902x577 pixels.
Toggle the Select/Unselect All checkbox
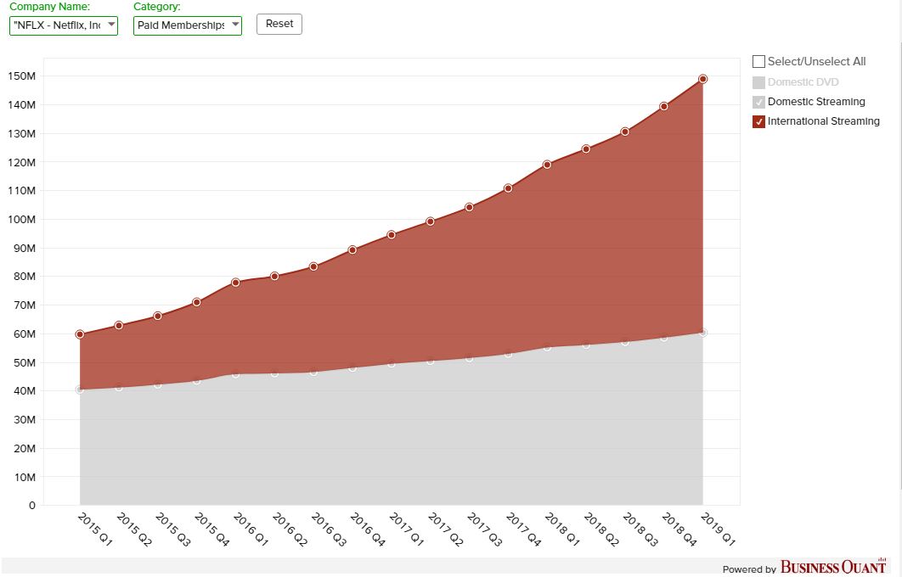pos(758,61)
